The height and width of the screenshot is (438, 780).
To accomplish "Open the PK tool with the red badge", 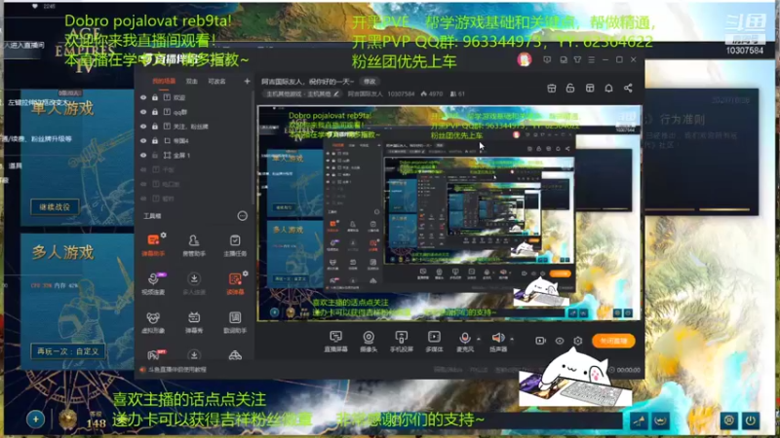I will coord(155,354).
